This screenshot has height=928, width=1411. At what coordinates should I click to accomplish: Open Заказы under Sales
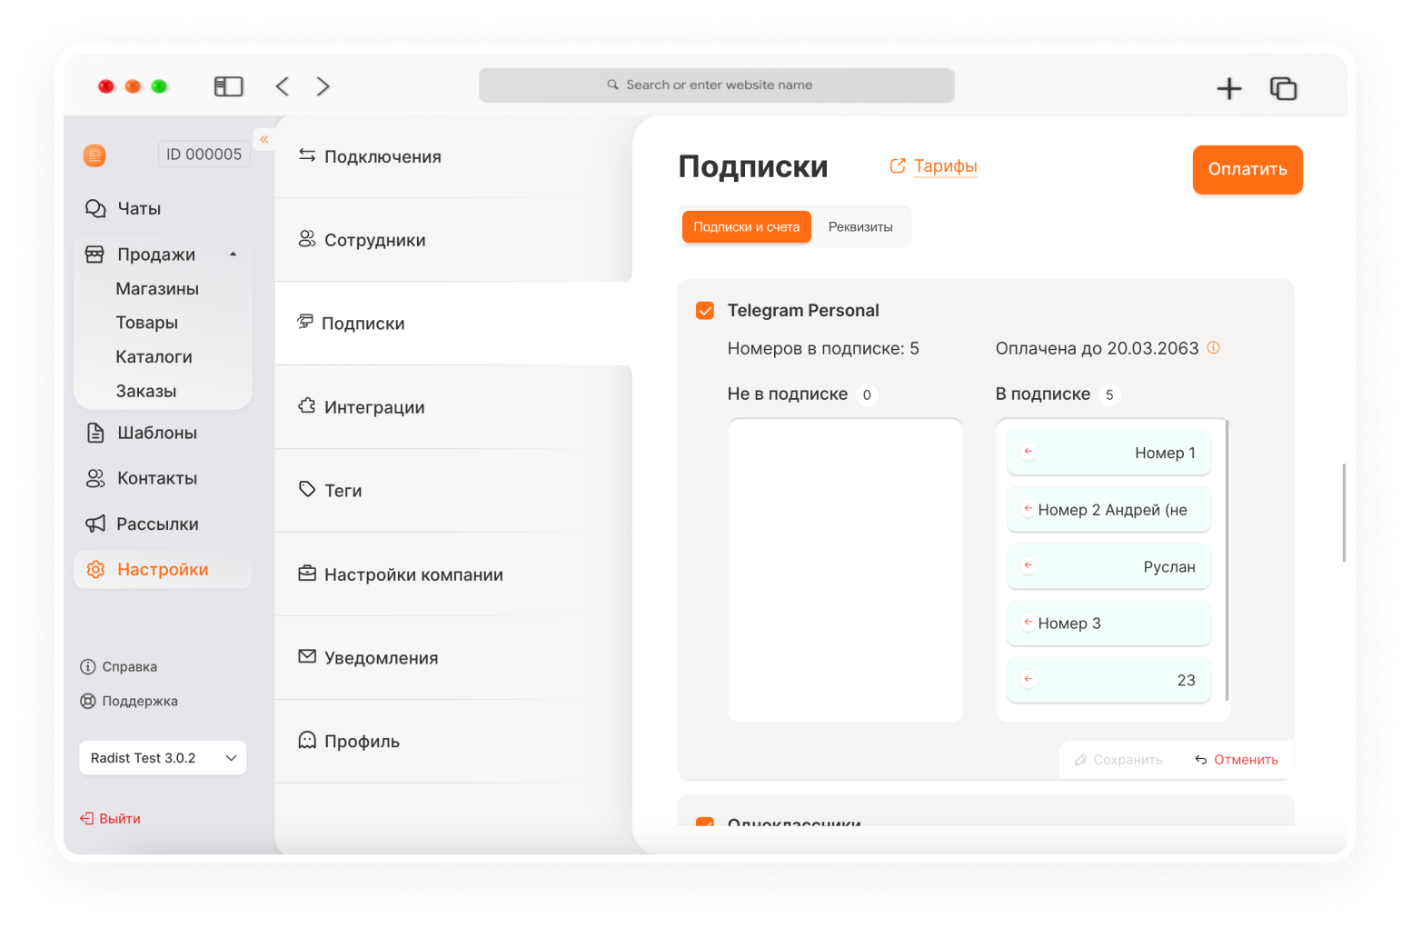(146, 392)
